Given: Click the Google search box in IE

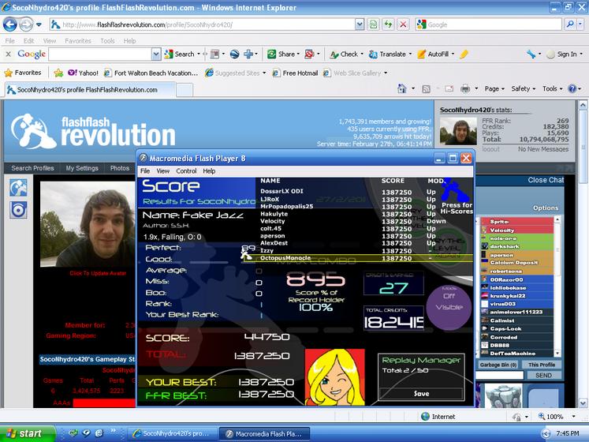Looking at the screenshot, I should [489, 24].
